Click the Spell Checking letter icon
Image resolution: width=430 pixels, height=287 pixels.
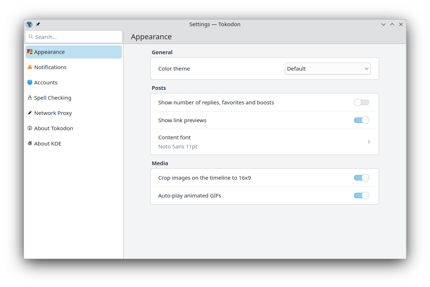point(30,98)
